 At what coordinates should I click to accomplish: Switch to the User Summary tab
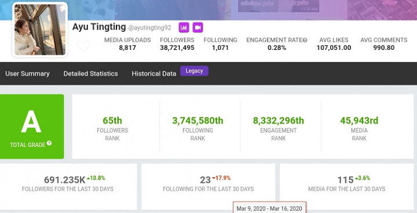tap(27, 74)
